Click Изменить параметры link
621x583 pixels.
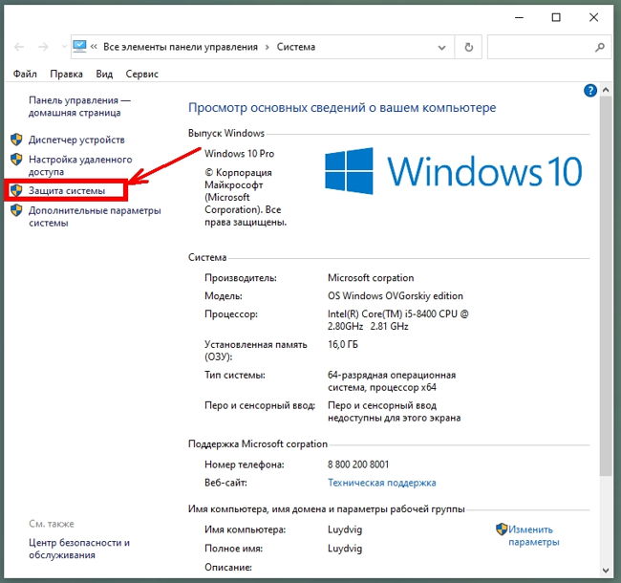tap(534, 535)
